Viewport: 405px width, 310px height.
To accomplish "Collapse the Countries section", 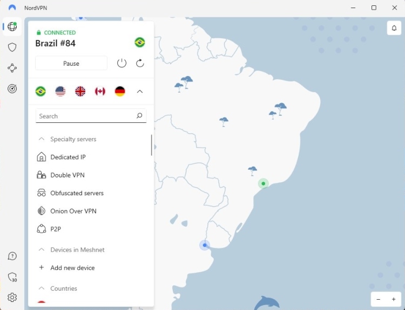I will [x=42, y=288].
